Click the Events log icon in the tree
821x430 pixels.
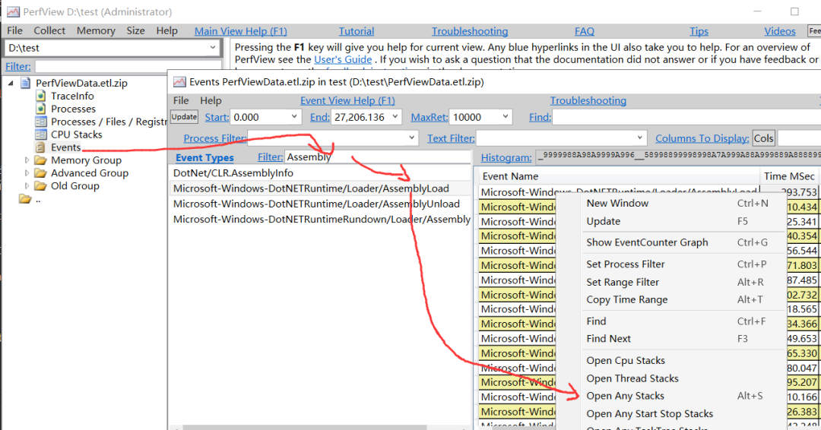click(x=40, y=147)
